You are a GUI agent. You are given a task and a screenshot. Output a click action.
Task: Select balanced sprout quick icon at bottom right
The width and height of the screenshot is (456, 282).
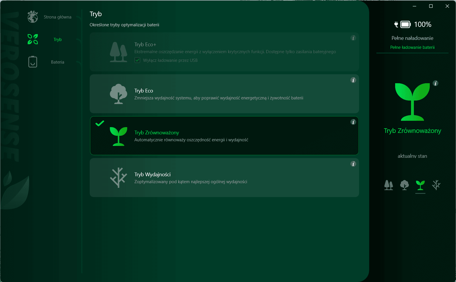pyautogui.click(x=420, y=185)
